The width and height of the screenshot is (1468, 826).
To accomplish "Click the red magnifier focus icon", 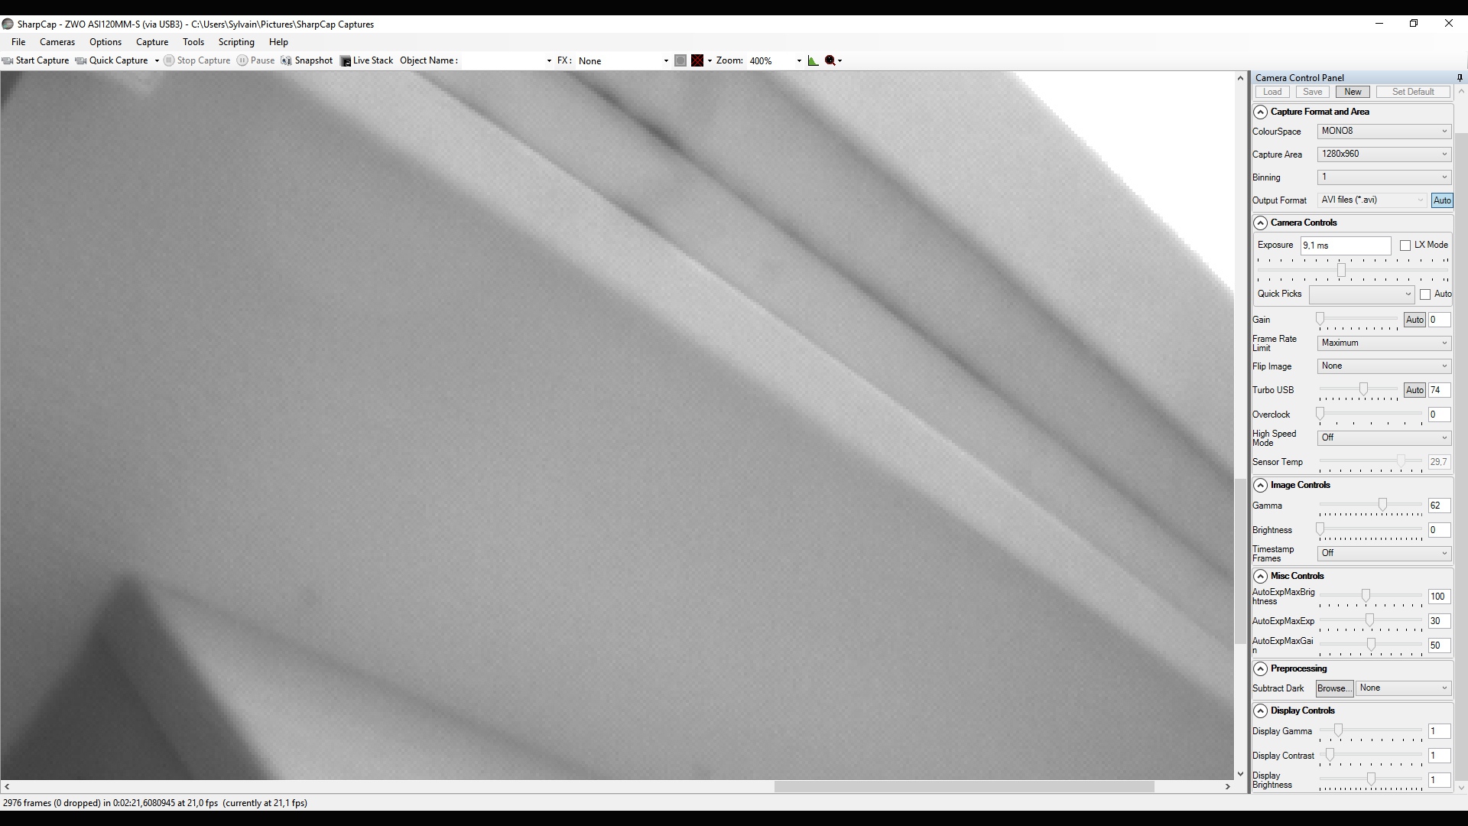I will tap(830, 60).
